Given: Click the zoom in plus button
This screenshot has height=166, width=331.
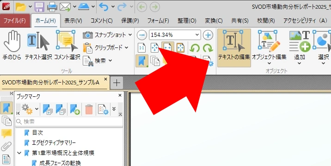Looking at the screenshot, I should pos(208,35).
